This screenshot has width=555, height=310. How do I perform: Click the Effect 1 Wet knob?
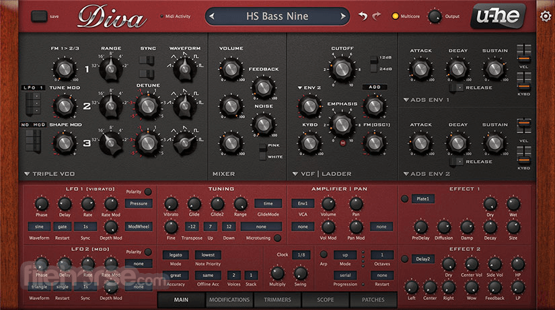pyautogui.click(x=513, y=204)
